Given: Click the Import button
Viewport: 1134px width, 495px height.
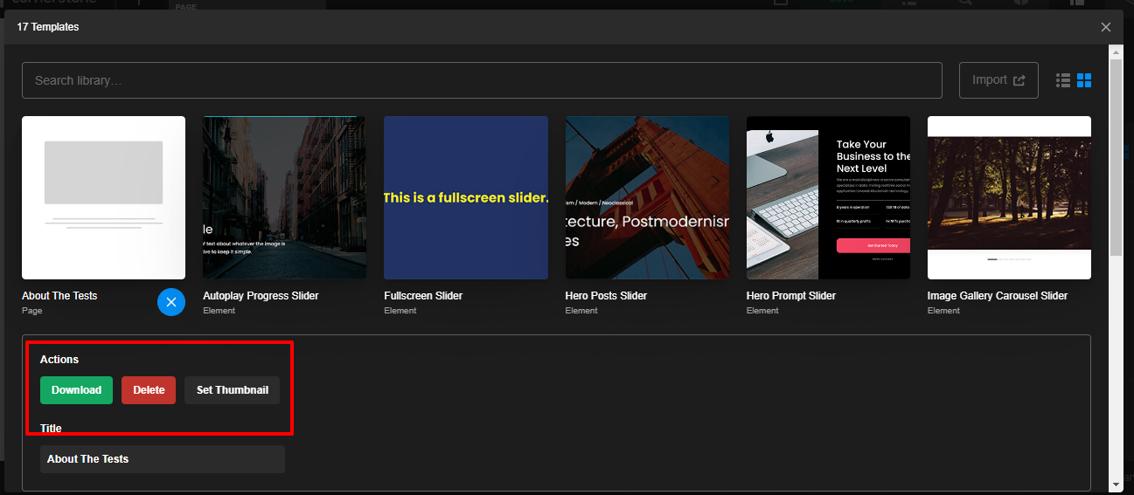Looking at the screenshot, I should pos(998,80).
